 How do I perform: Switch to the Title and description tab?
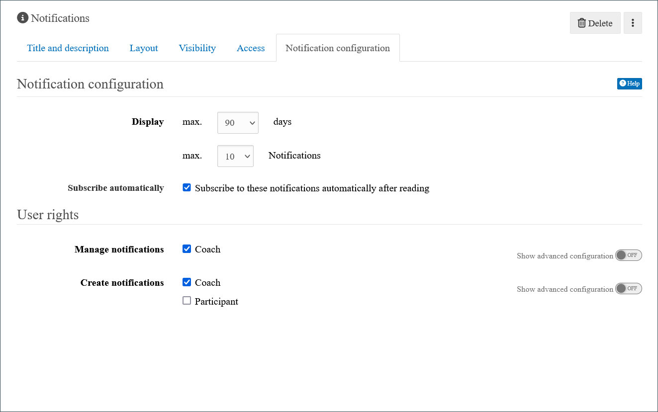point(68,48)
